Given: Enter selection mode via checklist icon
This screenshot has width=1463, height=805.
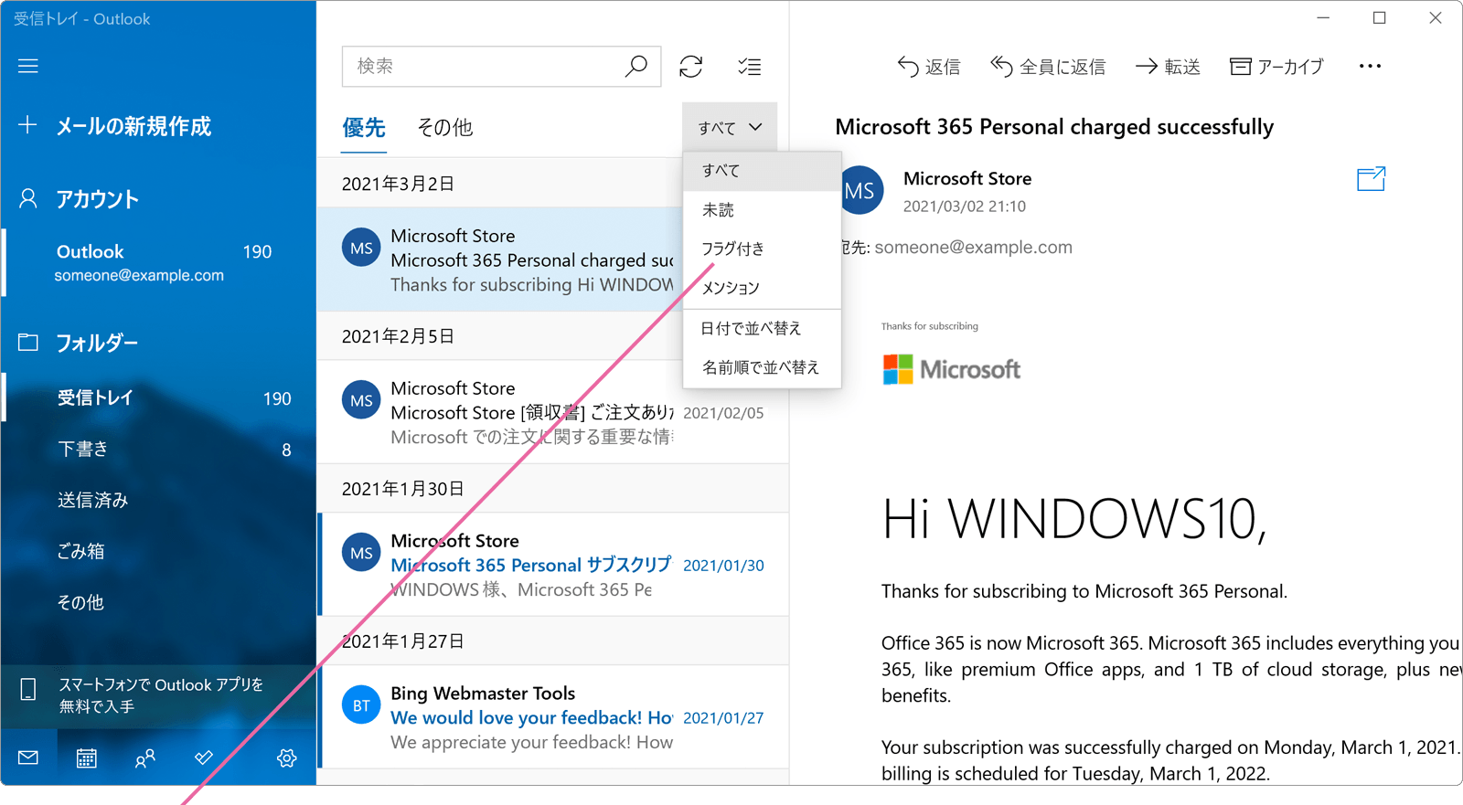Looking at the screenshot, I should [x=750, y=66].
